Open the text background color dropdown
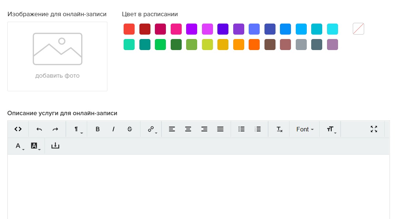 coord(35,146)
